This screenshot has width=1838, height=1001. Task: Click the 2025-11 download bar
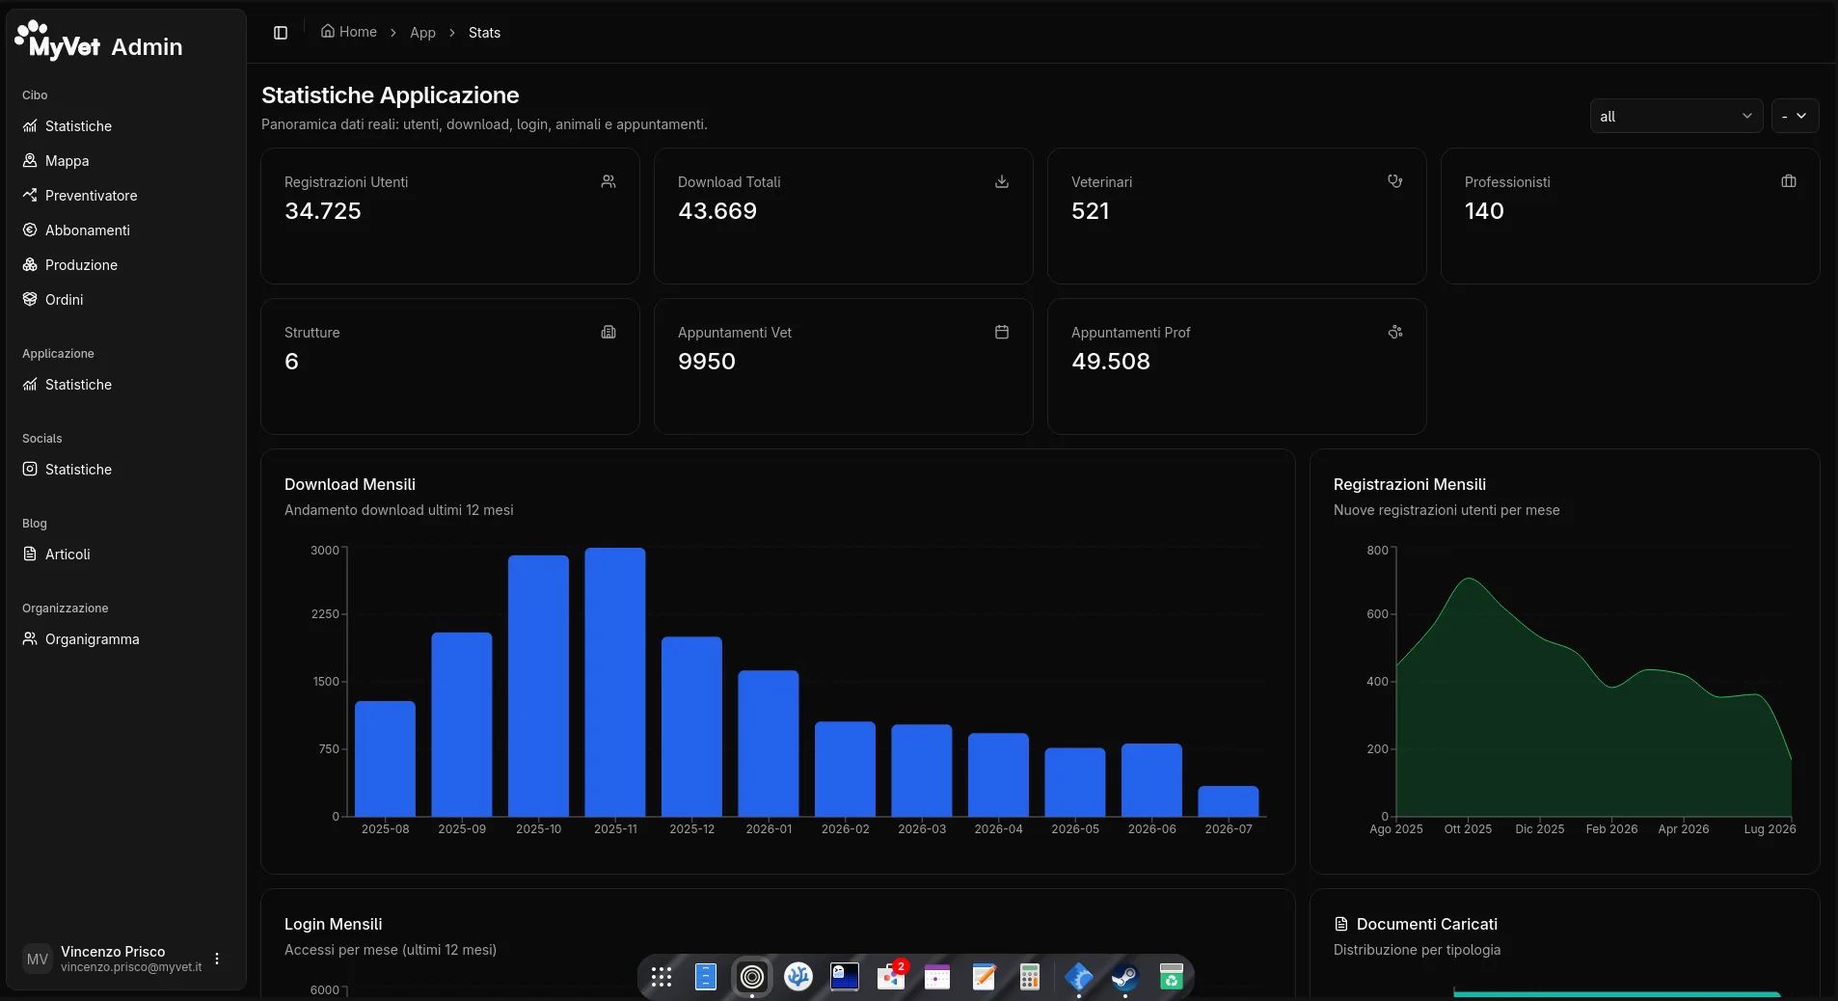[615, 682]
